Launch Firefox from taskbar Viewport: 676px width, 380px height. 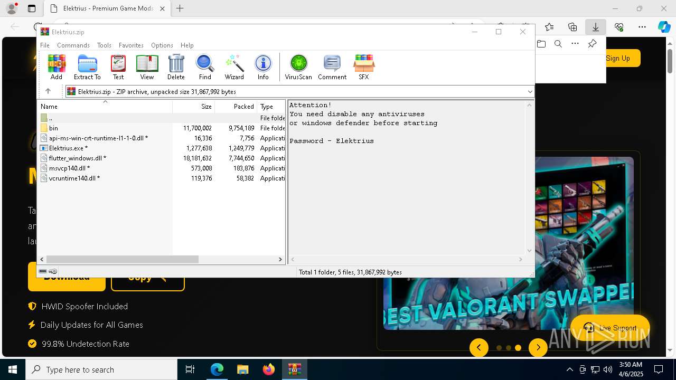[269, 369]
